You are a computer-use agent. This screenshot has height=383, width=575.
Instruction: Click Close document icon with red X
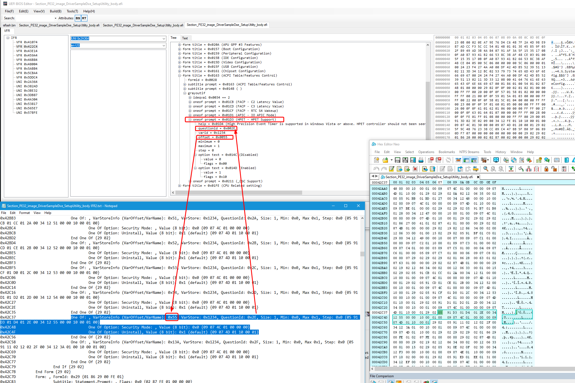430,160
